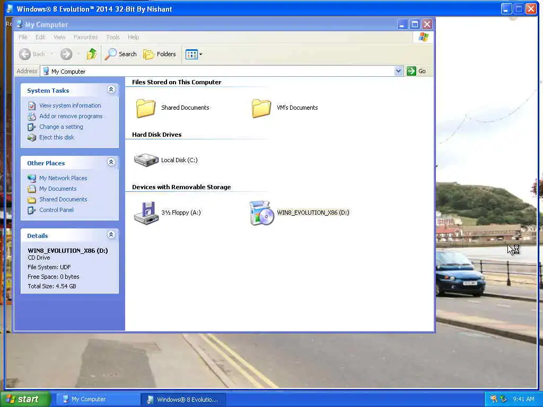This screenshot has width=543, height=407.
Task: Click the My Computer title bar icon
Action: pos(20,24)
